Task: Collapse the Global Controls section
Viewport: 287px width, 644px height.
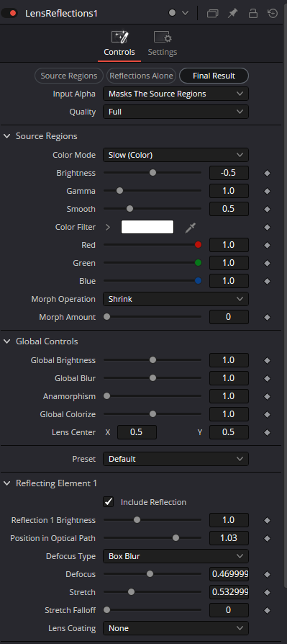Action: pos(7,341)
